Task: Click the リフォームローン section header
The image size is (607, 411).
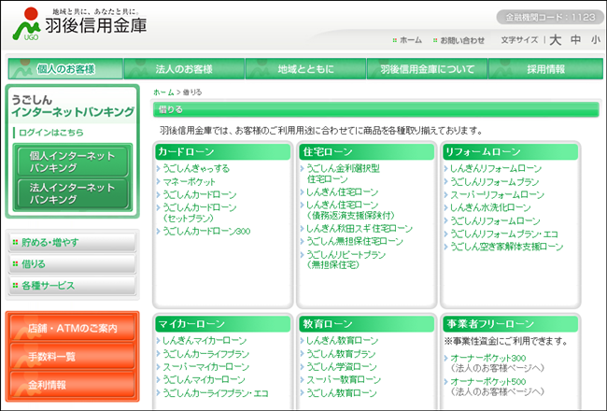Action: [511, 152]
